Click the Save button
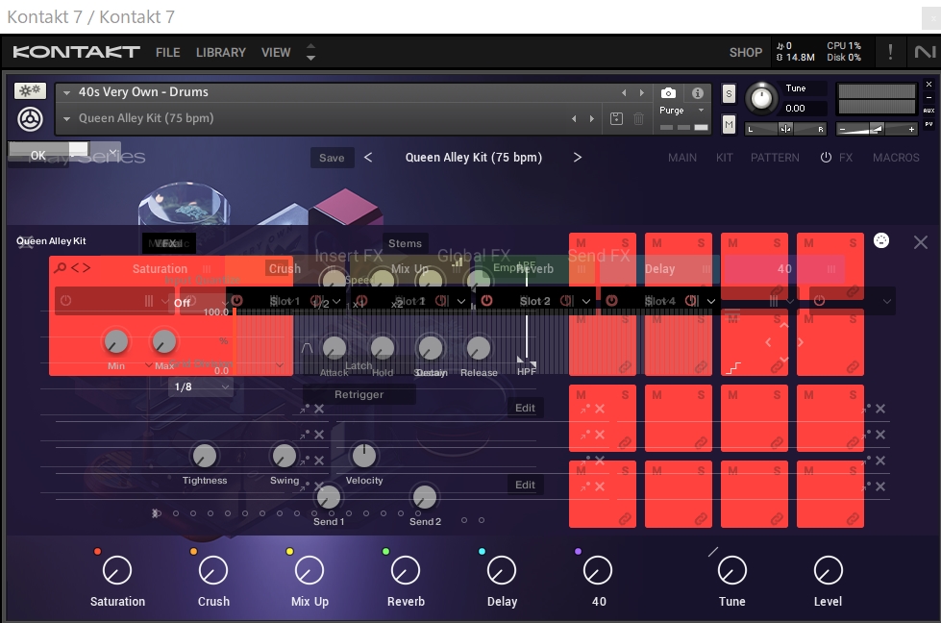The width and height of the screenshot is (941, 623). [x=332, y=158]
